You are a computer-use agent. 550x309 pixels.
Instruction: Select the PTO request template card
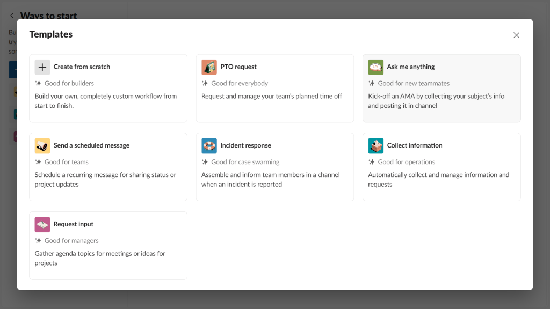pyautogui.click(x=274, y=88)
